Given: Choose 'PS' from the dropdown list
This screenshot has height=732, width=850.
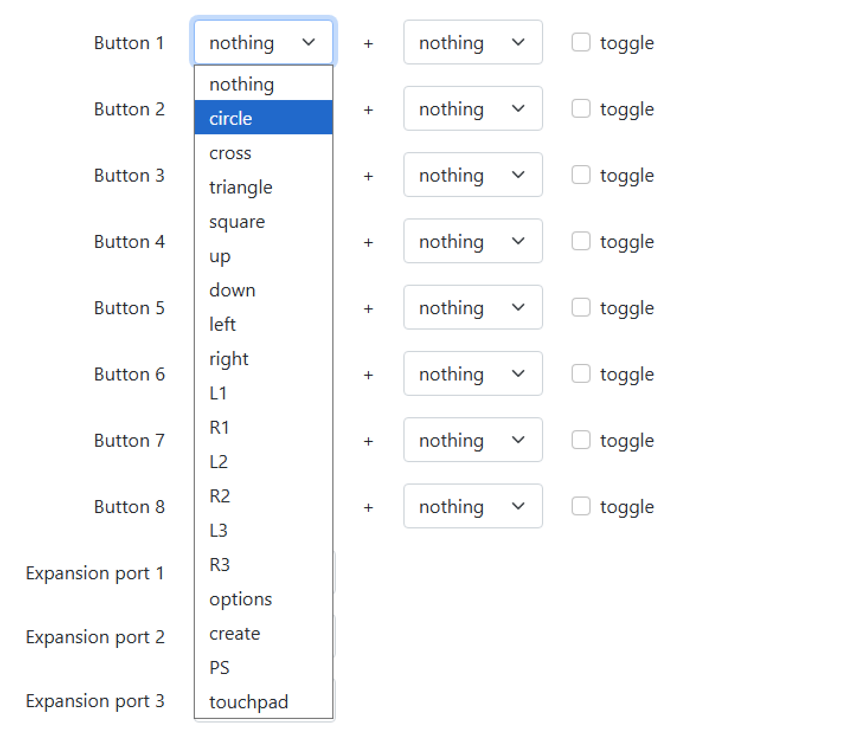Looking at the screenshot, I should tap(264, 667).
